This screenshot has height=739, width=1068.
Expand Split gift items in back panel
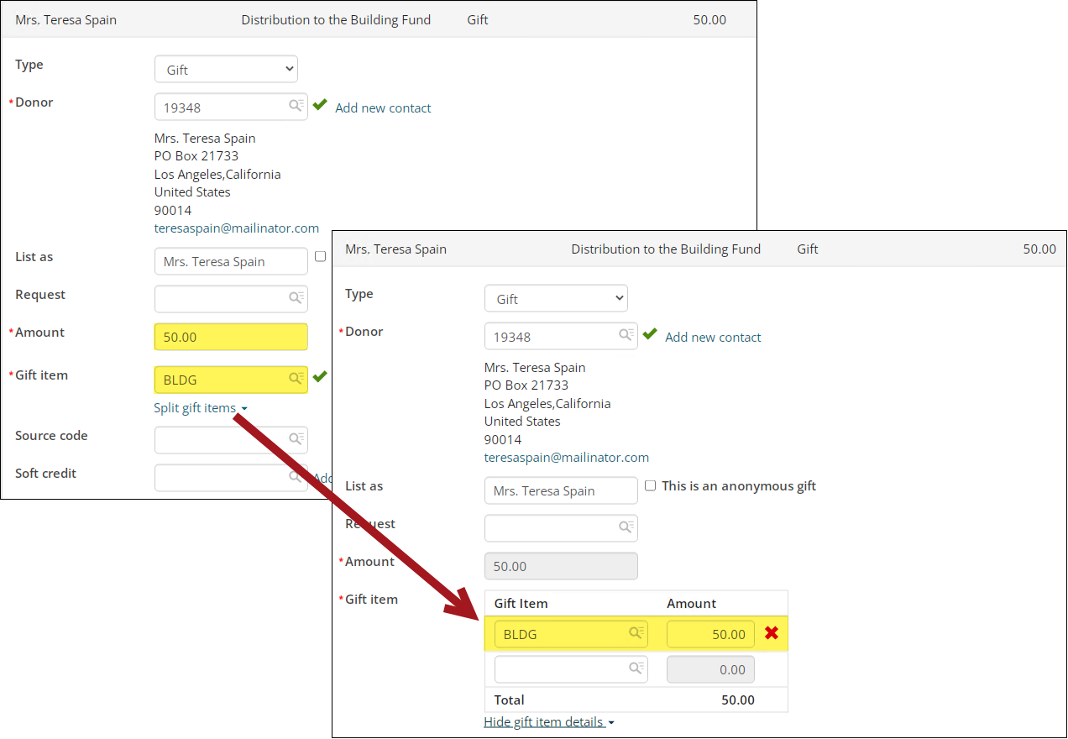pyautogui.click(x=201, y=408)
